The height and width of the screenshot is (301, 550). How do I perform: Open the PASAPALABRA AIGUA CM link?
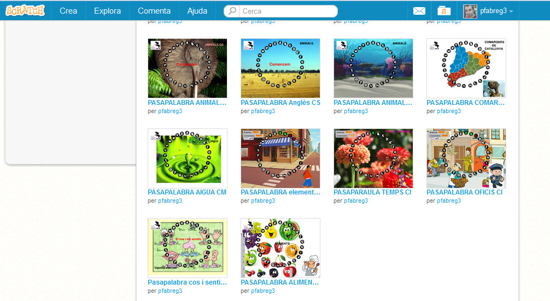[187, 192]
